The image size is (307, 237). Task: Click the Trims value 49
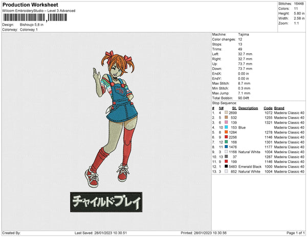[240, 49]
